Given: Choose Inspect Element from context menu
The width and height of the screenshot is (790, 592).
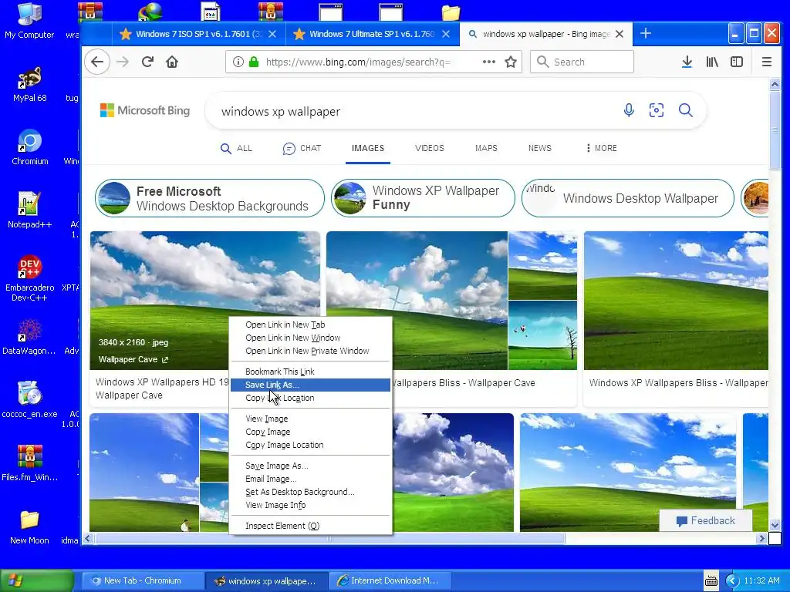Looking at the screenshot, I should coord(310,526).
